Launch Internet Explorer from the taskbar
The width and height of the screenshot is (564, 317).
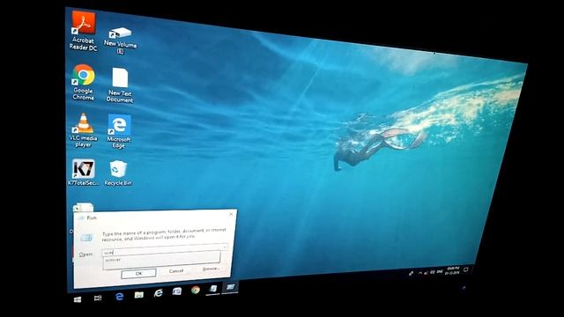[x=159, y=293]
